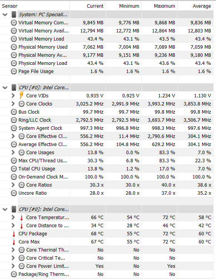
Task: Collapse the System: PC Speciali... sensor group
Action: tap(5, 15)
